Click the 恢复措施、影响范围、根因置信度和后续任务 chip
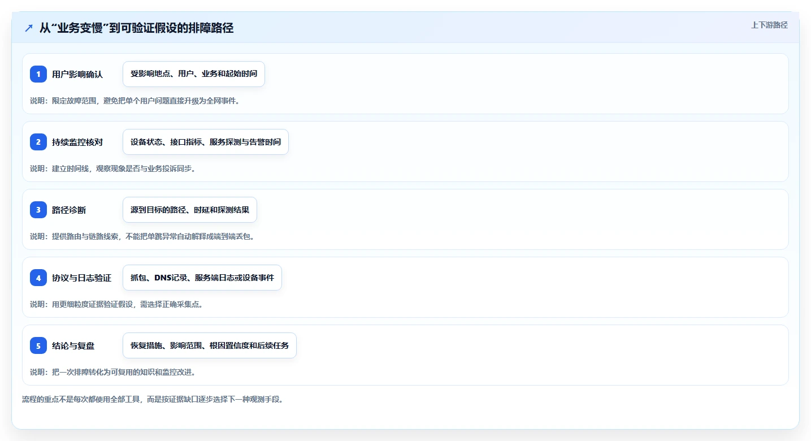 click(x=210, y=345)
